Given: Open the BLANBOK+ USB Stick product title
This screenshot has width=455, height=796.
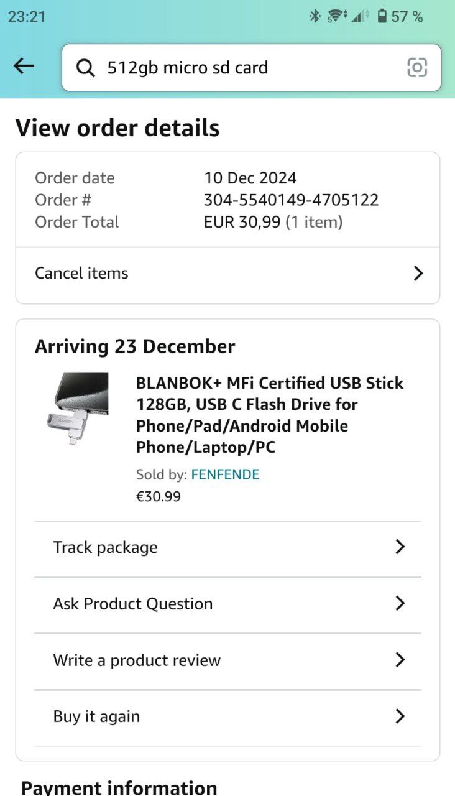Looking at the screenshot, I should (x=270, y=415).
